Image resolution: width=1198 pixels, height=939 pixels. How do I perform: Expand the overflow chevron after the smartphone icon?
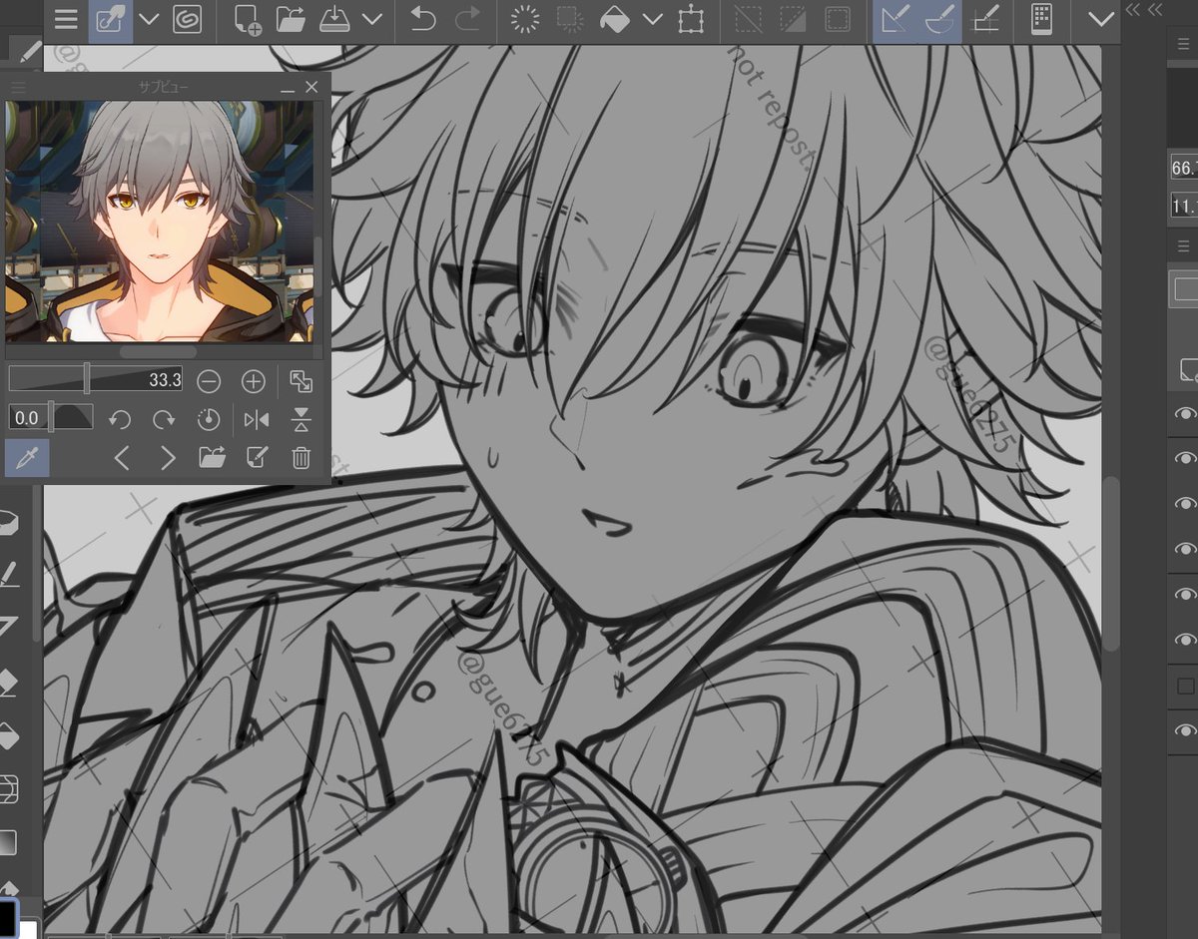point(1101,20)
